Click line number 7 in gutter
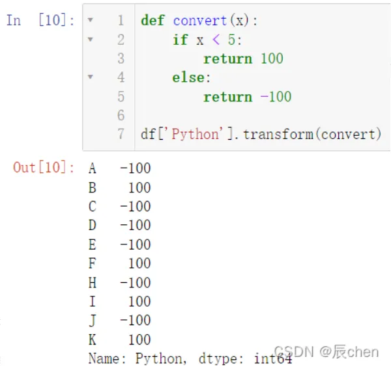Screen dimensions: 391x366 pos(121,134)
